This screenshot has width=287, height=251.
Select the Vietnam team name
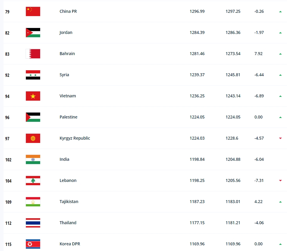point(68,96)
